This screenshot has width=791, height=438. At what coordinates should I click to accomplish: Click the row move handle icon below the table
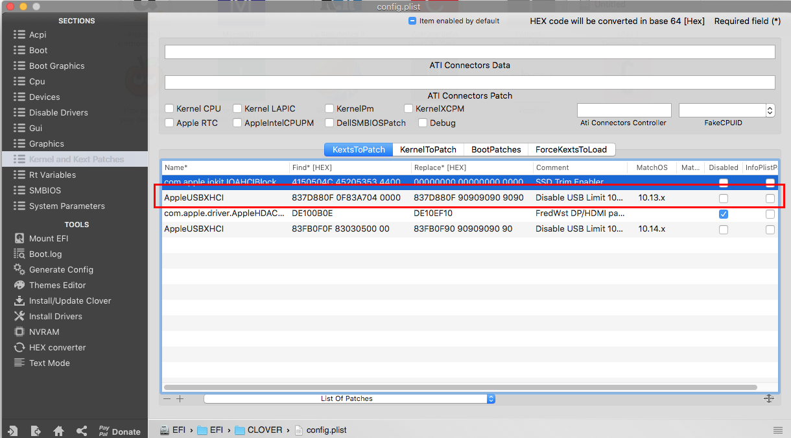click(x=769, y=398)
